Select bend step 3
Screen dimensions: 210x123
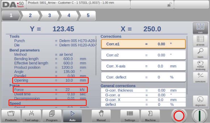[50, 16]
